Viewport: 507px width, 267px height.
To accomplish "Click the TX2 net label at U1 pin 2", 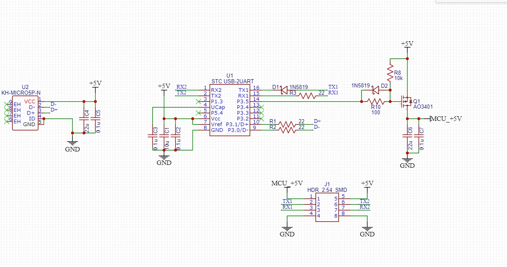I will 182,93.
